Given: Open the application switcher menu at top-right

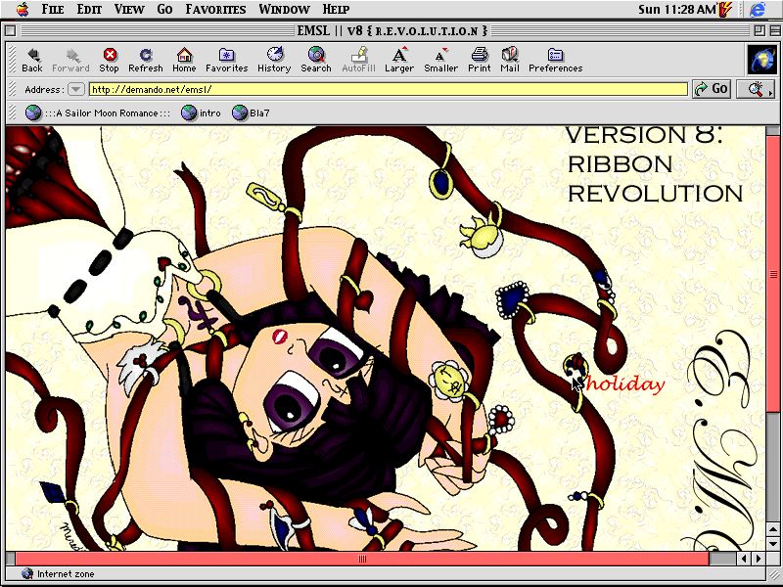Looking at the screenshot, I should pos(759,10).
